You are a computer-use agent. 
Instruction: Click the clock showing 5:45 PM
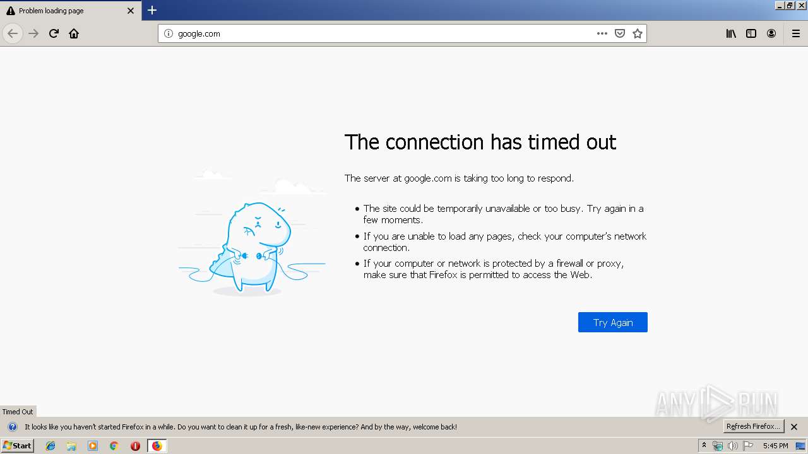(776, 446)
